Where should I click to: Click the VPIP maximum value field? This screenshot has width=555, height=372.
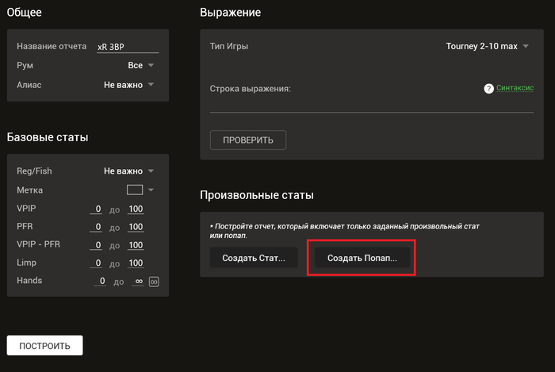[x=136, y=209]
